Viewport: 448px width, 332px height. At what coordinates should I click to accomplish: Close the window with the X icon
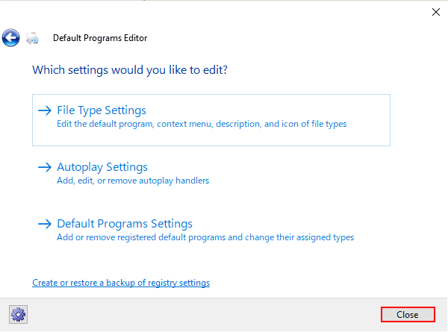coord(436,12)
